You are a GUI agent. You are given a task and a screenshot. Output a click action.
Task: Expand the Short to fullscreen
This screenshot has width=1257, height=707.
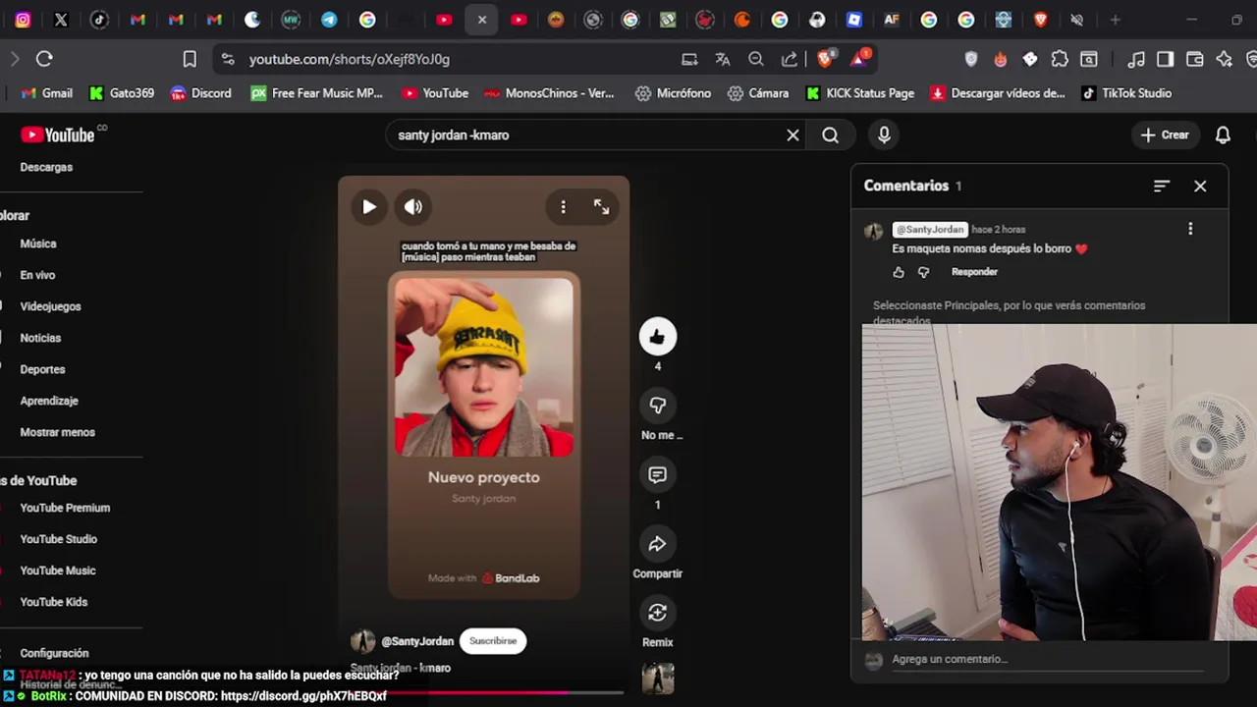pyautogui.click(x=601, y=206)
